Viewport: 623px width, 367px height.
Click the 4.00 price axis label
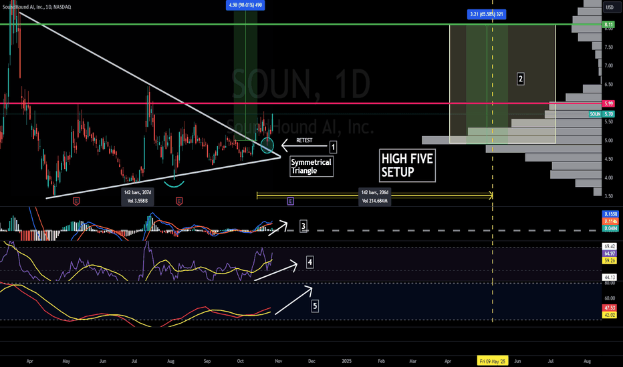point(609,177)
